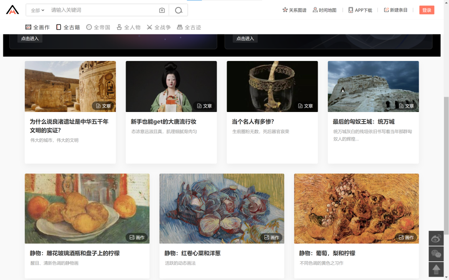Click subtitle 活跃的动态画法
449x280 pixels.
tap(180, 263)
